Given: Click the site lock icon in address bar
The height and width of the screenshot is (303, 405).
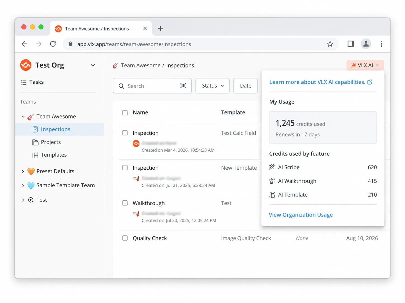Looking at the screenshot, I should [x=70, y=44].
